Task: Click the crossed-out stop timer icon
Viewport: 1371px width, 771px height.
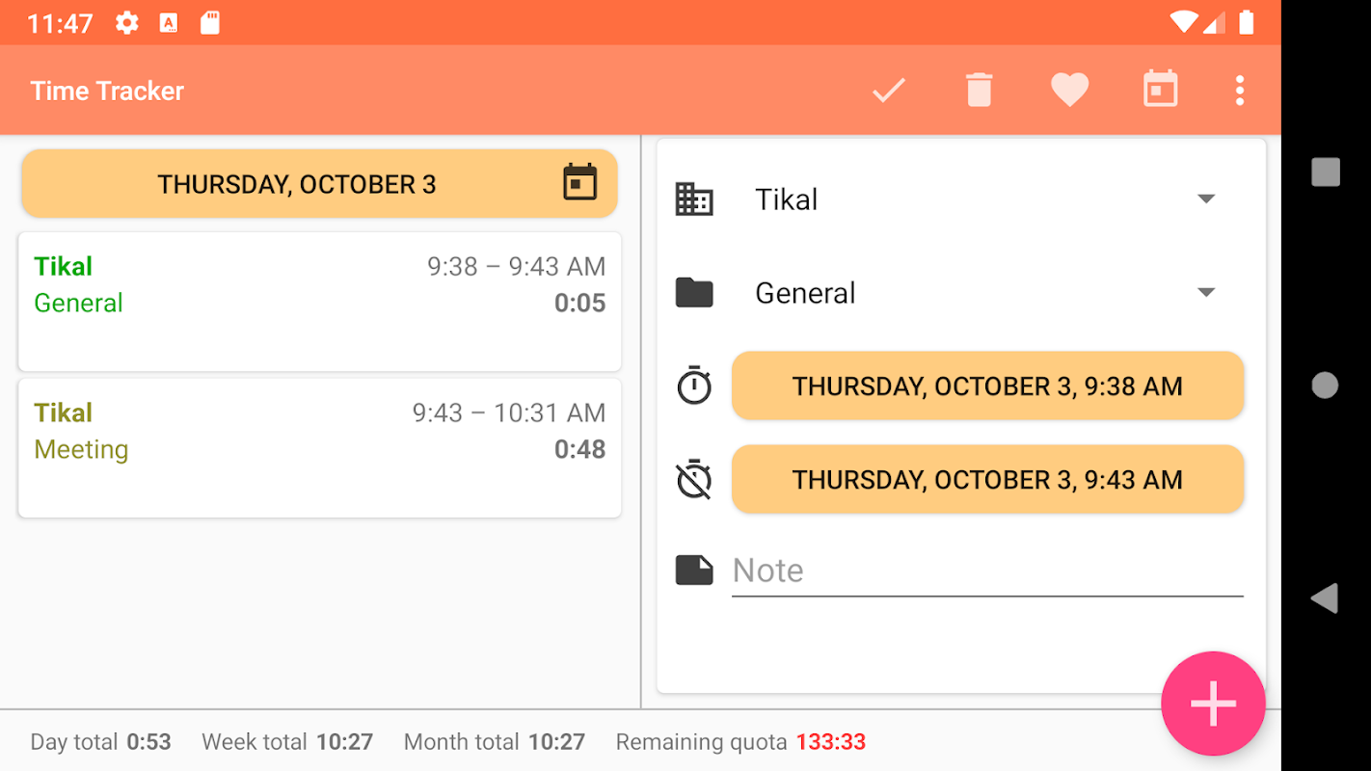Action: click(x=694, y=479)
